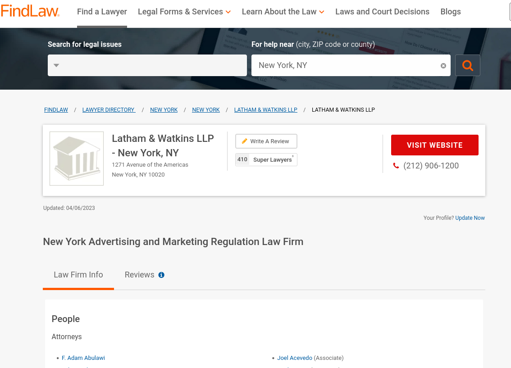Click the red phone icon
511x368 pixels.
pyautogui.click(x=396, y=166)
